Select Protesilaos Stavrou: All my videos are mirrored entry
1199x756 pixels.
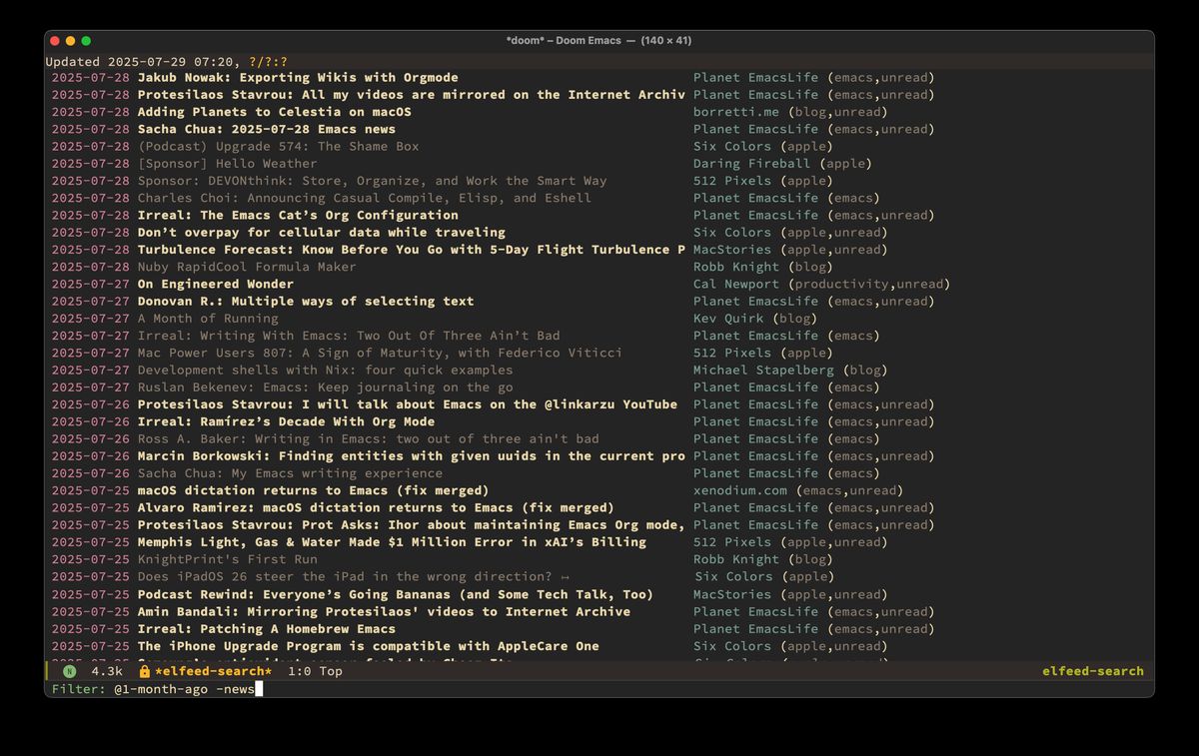point(411,95)
